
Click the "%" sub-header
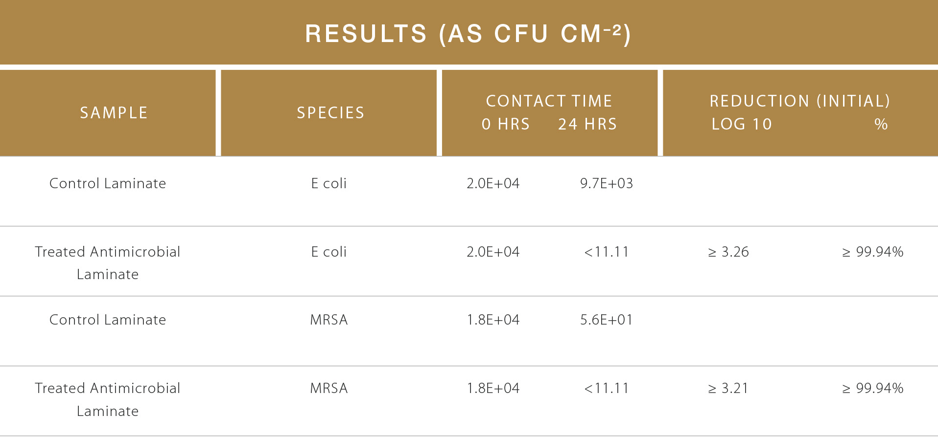pyautogui.click(x=881, y=124)
